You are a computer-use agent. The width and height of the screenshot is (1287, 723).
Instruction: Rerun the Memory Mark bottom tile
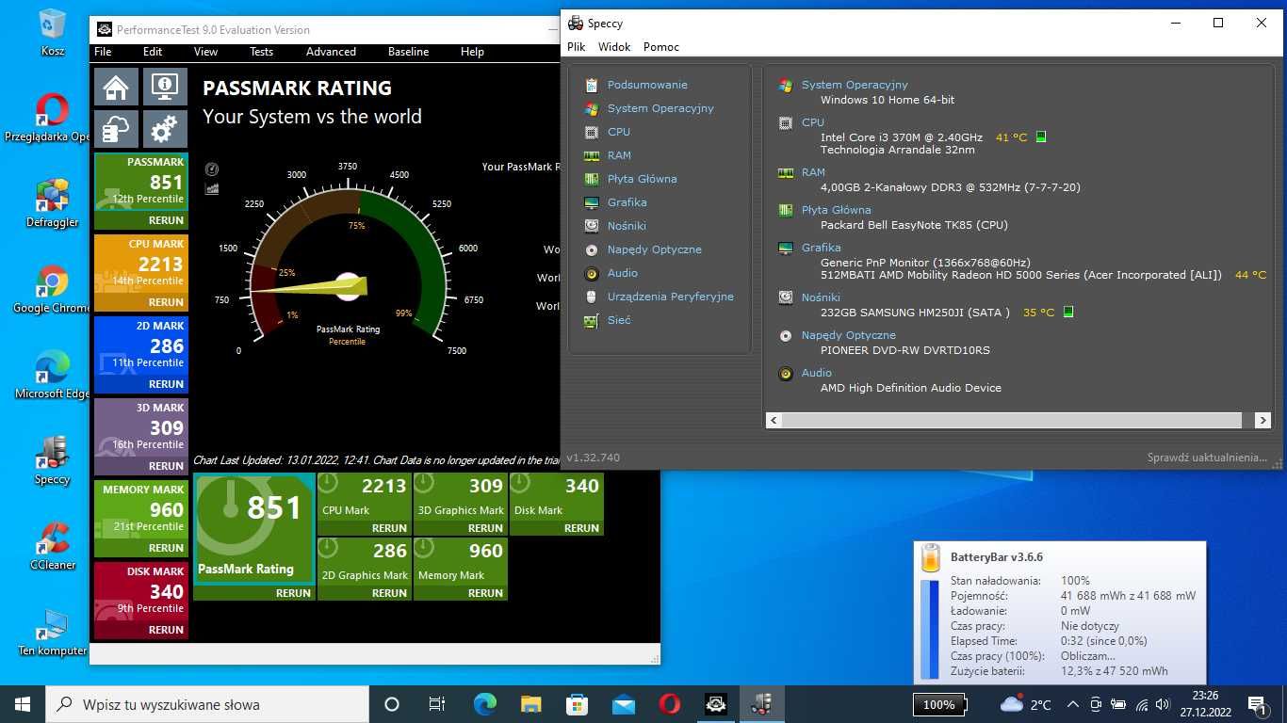485,593
